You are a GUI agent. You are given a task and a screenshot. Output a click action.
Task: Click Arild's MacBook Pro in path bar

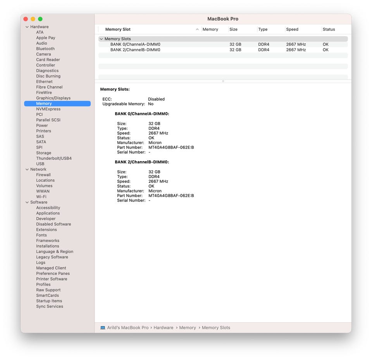click(128, 328)
